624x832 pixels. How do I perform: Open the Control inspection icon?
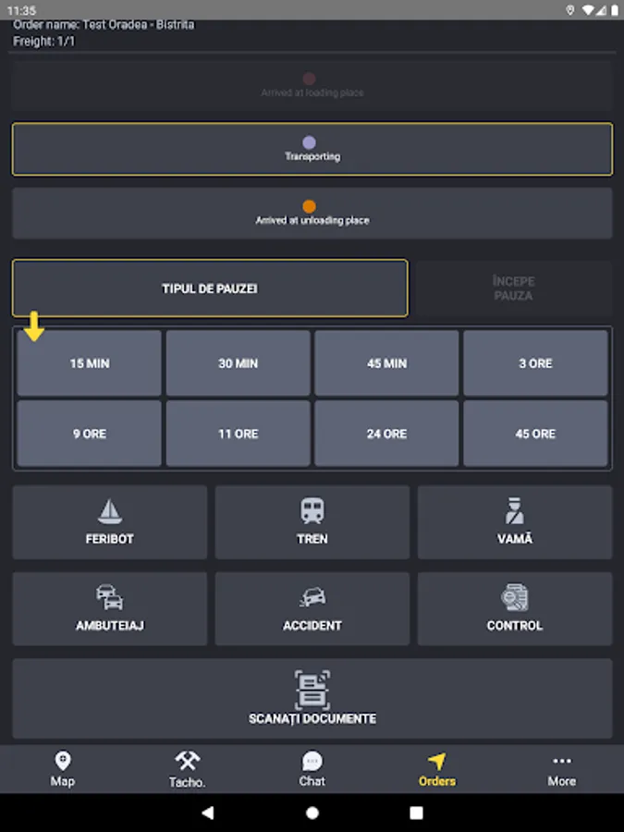514,597
